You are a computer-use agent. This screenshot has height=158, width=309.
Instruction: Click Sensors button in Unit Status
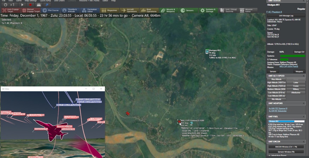(x=273, y=71)
